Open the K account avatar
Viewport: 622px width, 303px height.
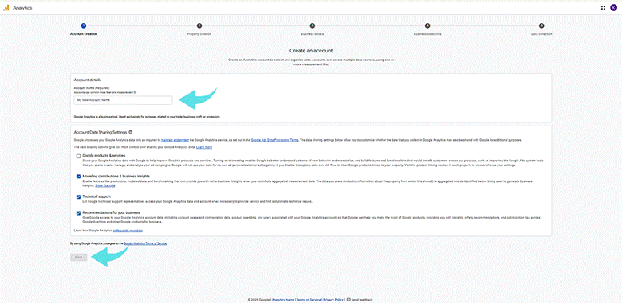[614, 8]
